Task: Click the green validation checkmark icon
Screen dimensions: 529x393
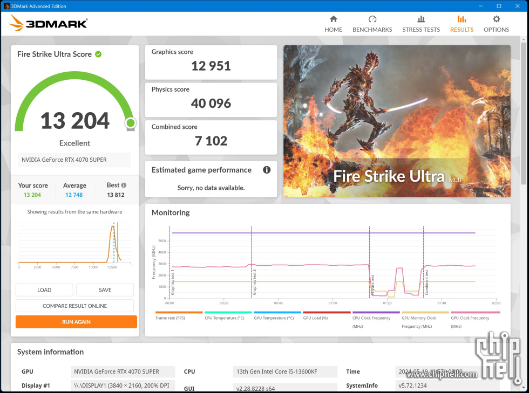Action: 98,54
